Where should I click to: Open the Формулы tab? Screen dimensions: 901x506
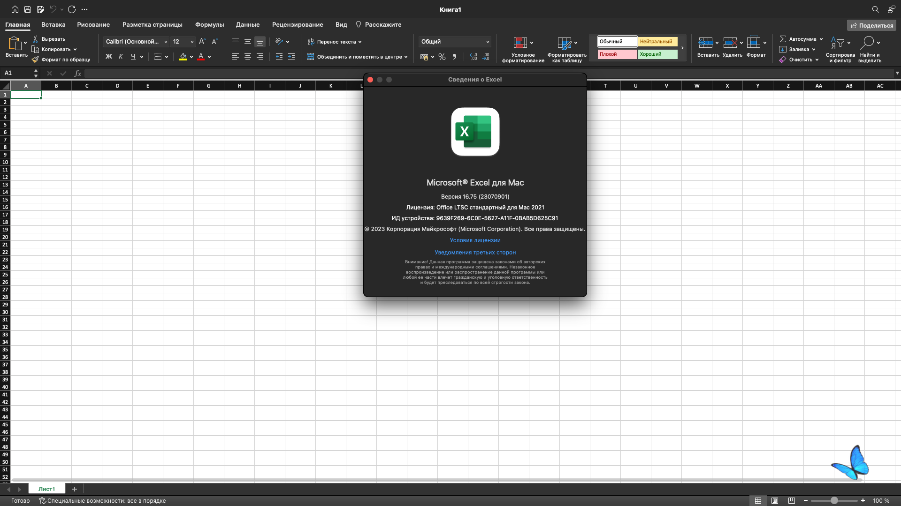click(210, 25)
